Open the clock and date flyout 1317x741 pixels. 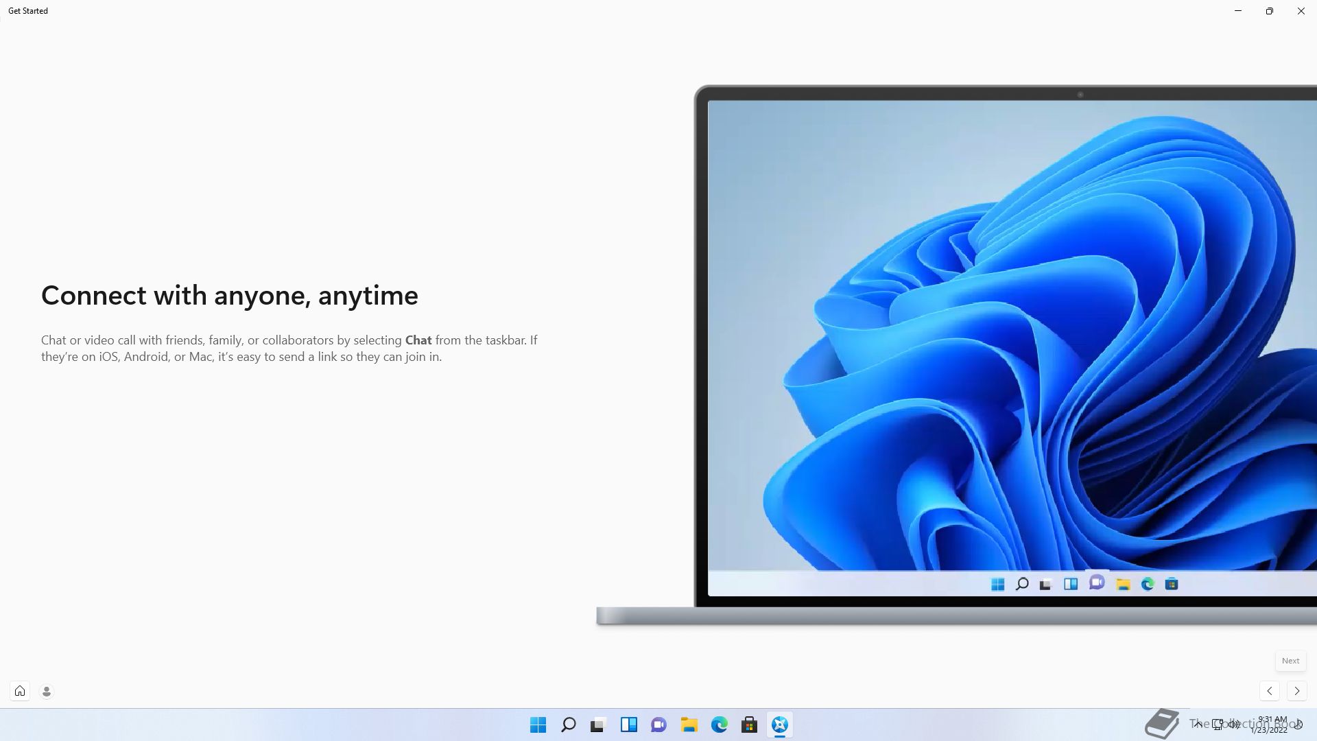click(1271, 725)
